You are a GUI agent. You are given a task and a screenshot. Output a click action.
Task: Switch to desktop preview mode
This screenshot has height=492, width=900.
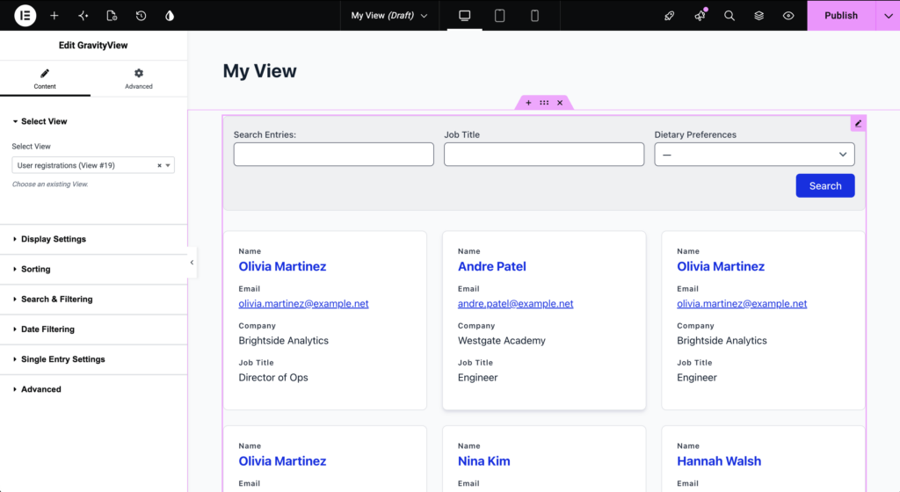tap(464, 16)
